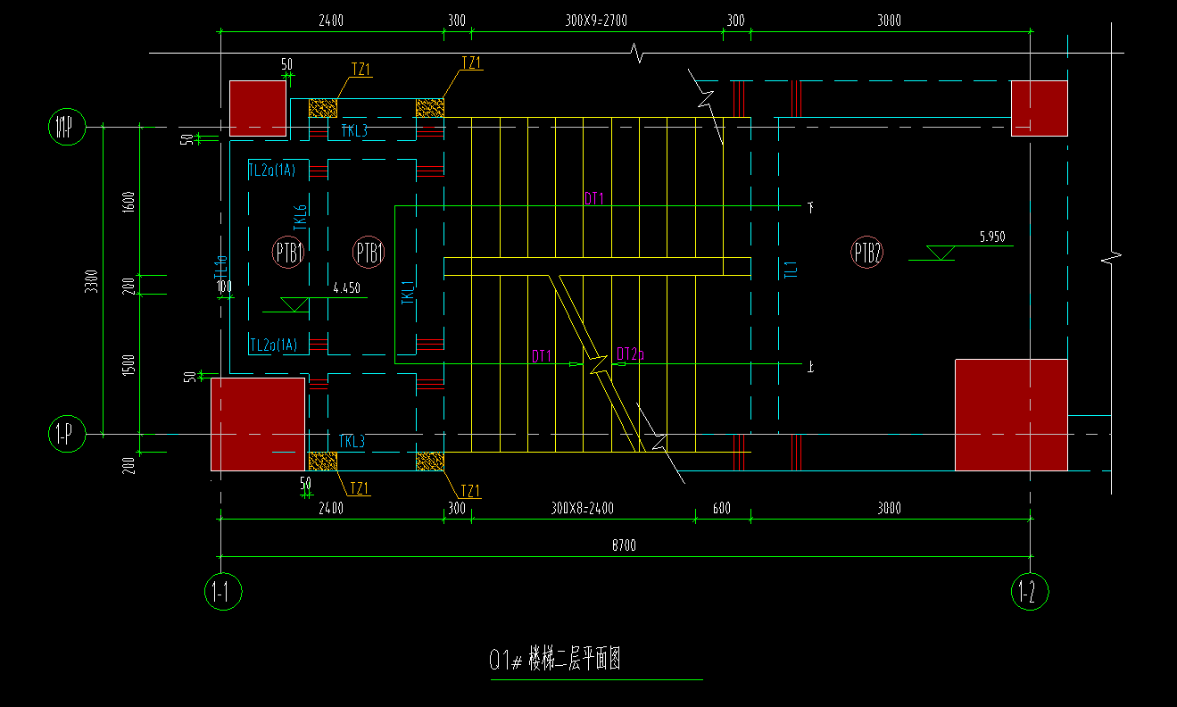This screenshot has width=1177, height=707.
Task: Select the DT1 label beside DT2b
Action: tap(542, 356)
